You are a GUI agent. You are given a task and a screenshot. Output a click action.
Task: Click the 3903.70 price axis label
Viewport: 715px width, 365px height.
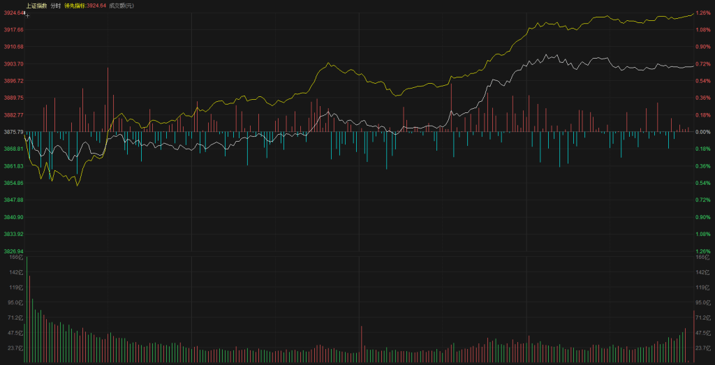[x=13, y=64]
